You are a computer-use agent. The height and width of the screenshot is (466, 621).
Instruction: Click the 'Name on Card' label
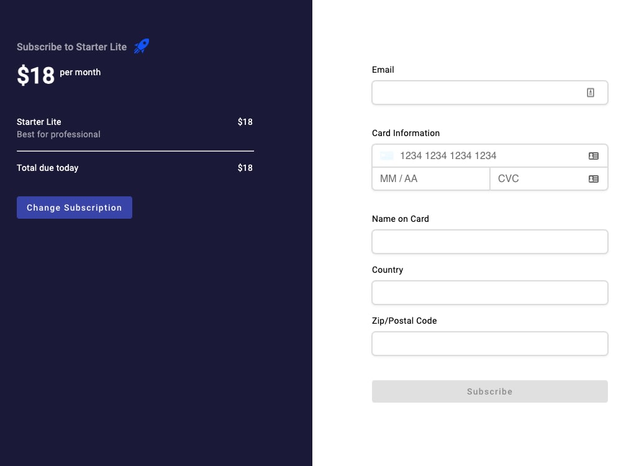pos(400,219)
